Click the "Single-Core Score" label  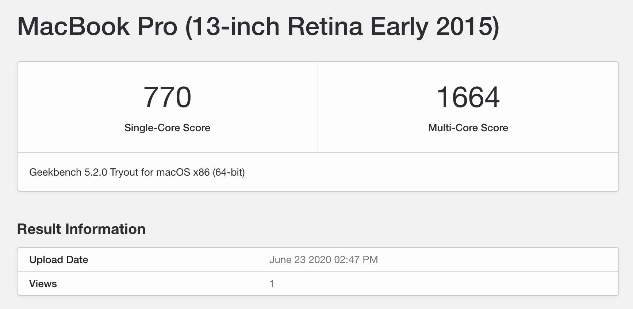[167, 128]
